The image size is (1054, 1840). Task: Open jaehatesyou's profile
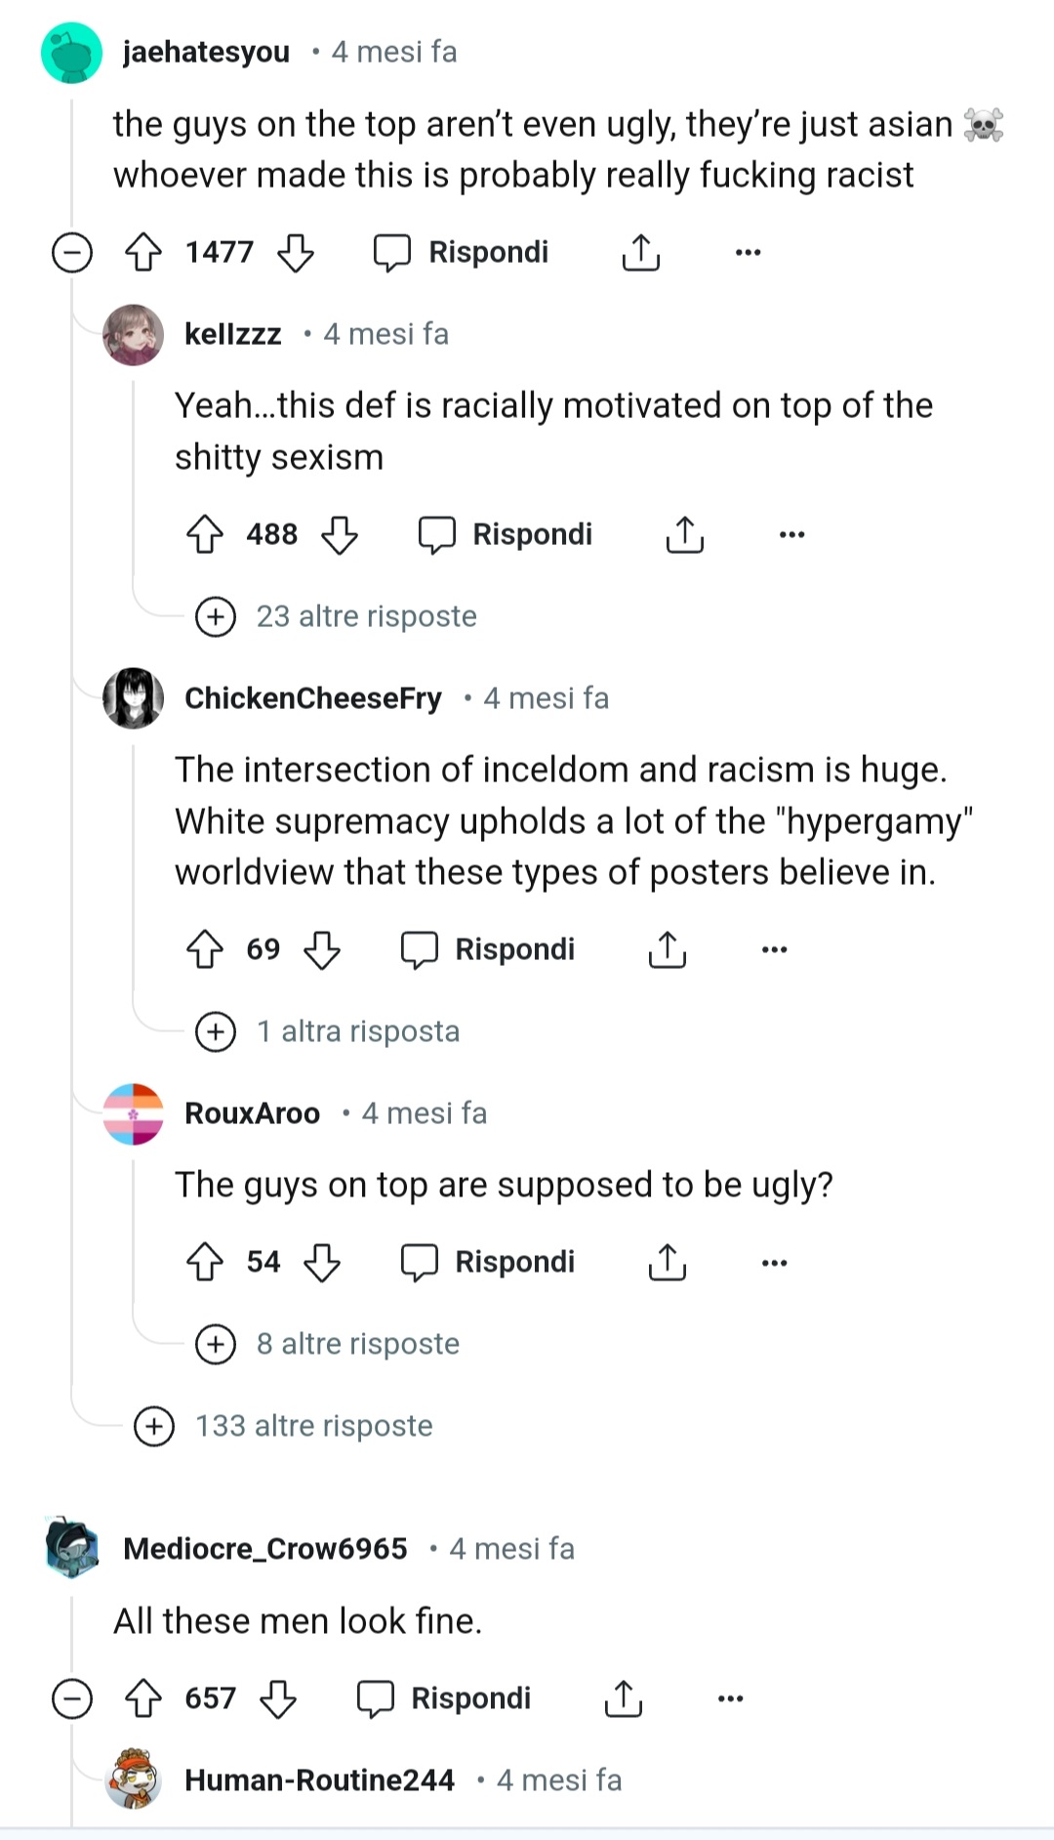tap(206, 52)
